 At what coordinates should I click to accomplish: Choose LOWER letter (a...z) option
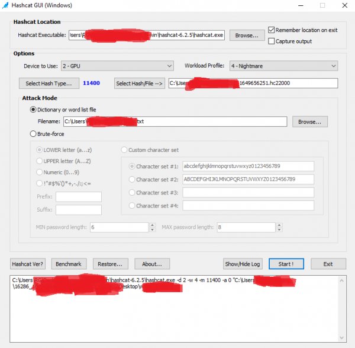tap(40, 150)
